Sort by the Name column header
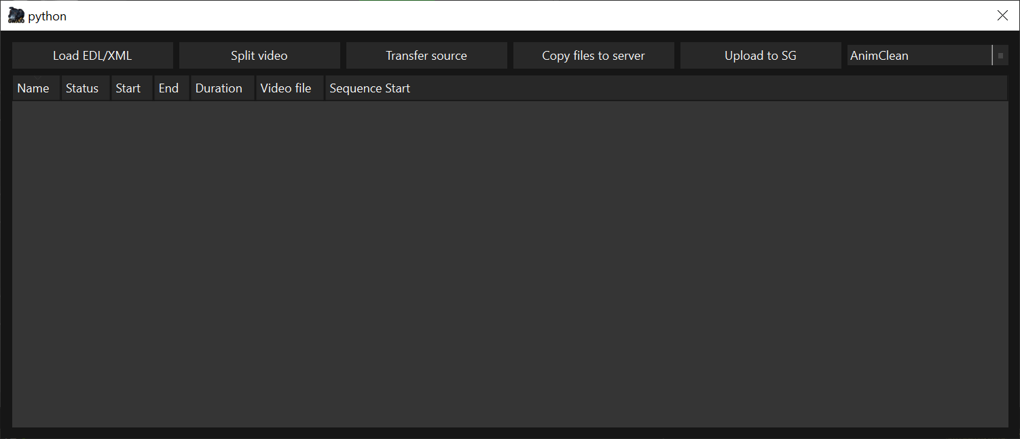1020x439 pixels. pos(33,88)
